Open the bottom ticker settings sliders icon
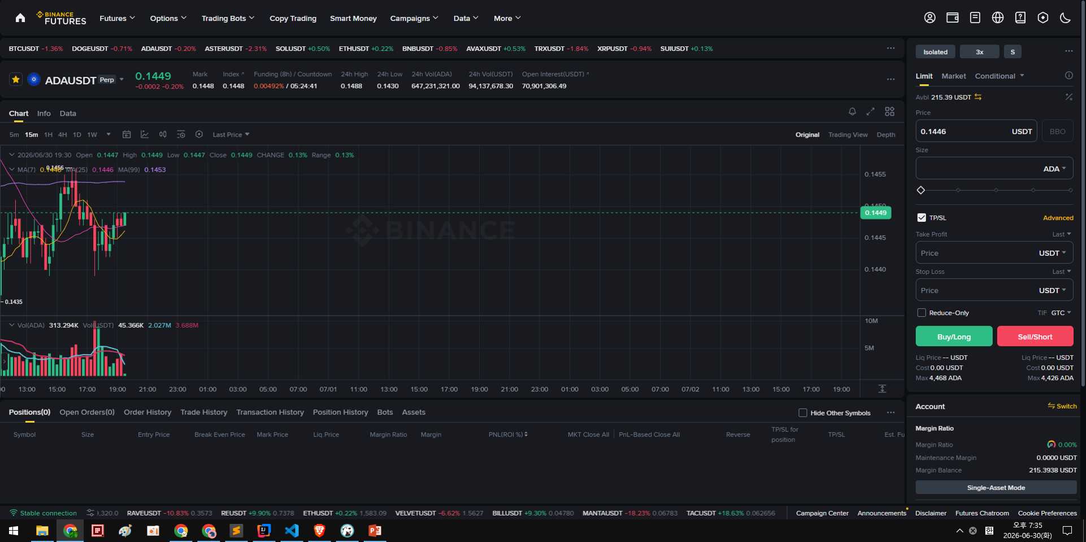1086x542 pixels. point(90,513)
